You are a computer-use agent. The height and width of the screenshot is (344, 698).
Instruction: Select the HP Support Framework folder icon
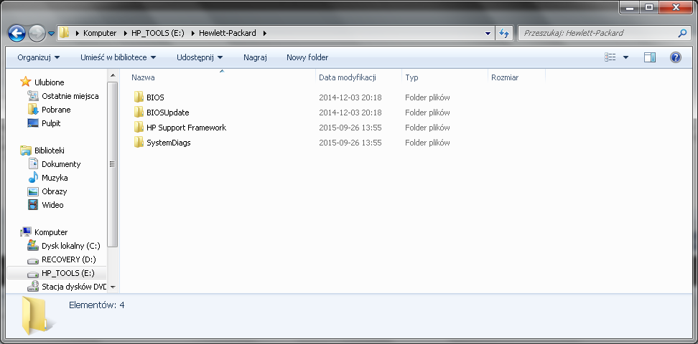point(139,128)
